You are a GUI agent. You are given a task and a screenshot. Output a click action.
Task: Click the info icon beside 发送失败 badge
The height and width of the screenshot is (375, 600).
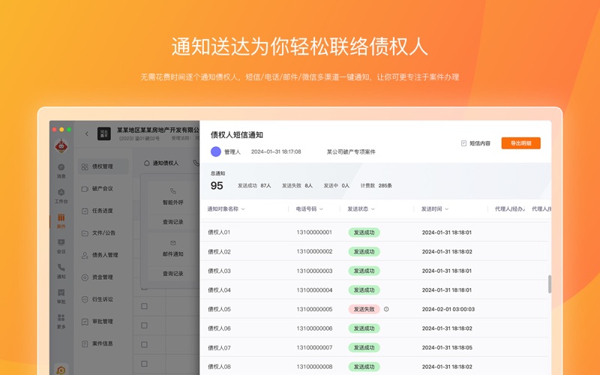coord(386,309)
